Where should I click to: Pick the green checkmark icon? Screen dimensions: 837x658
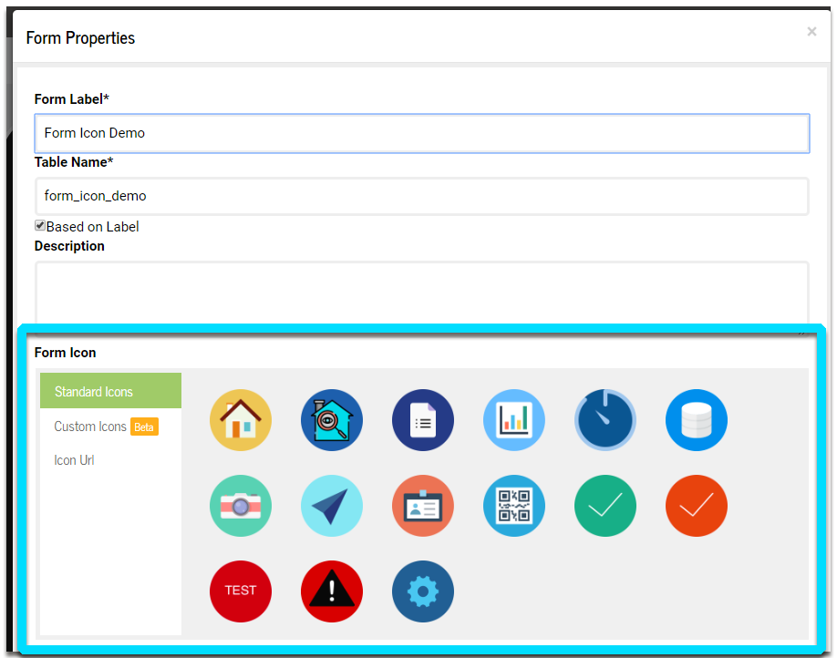coord(605,506)
